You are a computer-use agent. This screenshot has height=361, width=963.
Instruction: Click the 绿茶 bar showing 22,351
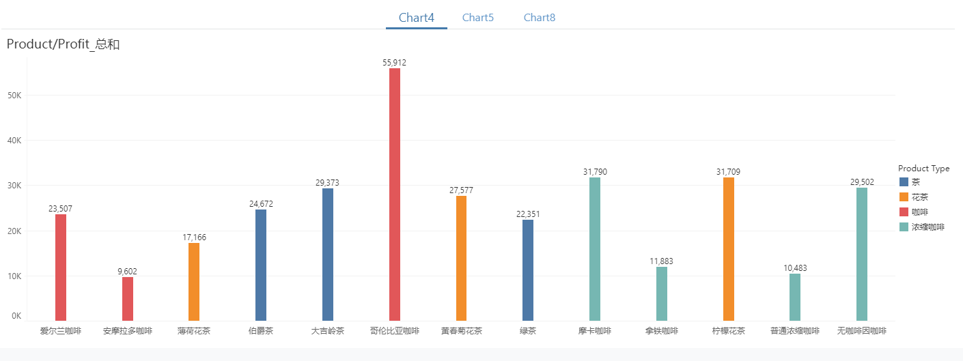click(528, 270)
